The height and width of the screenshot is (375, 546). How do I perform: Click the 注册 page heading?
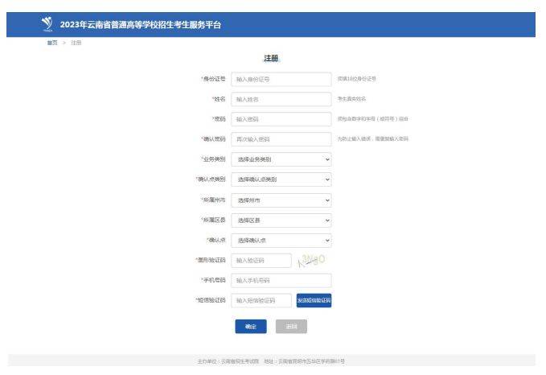[x=271, y=58]
